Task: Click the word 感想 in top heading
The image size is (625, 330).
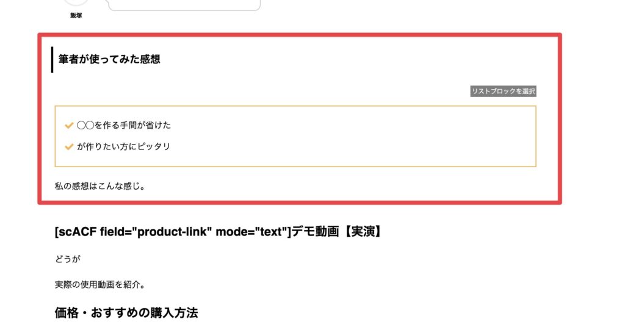Action: pos(149,59)
